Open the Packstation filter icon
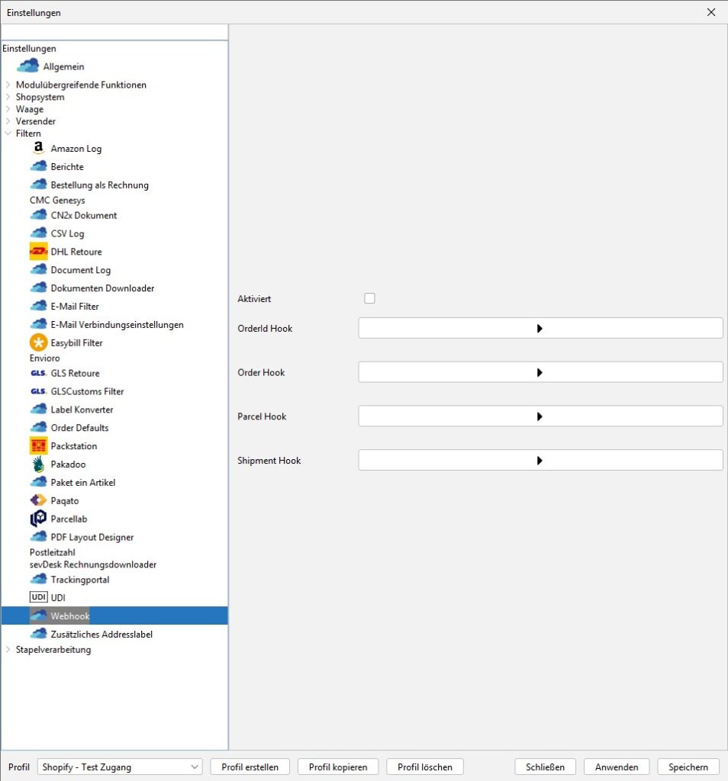 pos(38,446)
